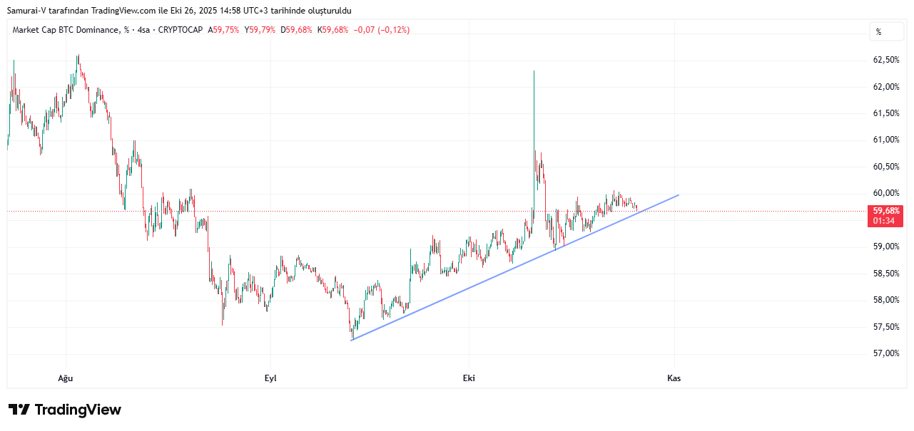Click the Kas month label on time axis
Screen dimensions: 914x431
[674, 378]
